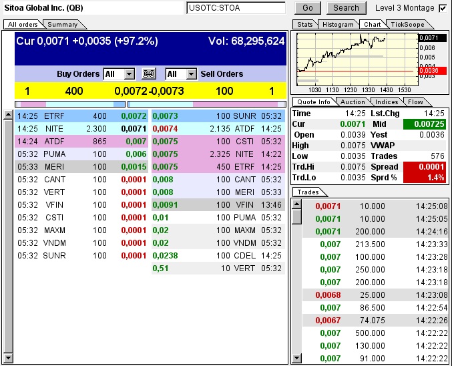View the Flow tab
The width and height of the screenshot is (454, 366).
point(415,102)
